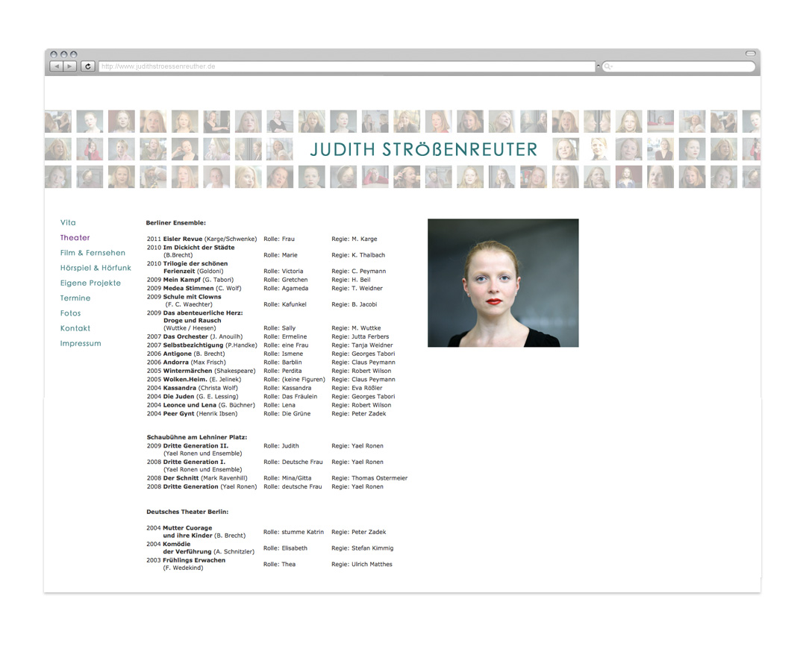Click the toolbar pill button at the title bar's right end

[750, 54]
